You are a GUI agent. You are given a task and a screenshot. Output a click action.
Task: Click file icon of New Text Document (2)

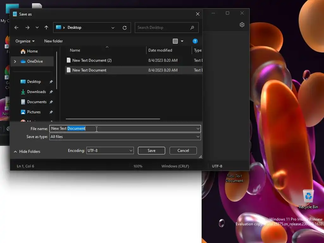[x=69, y=60]
